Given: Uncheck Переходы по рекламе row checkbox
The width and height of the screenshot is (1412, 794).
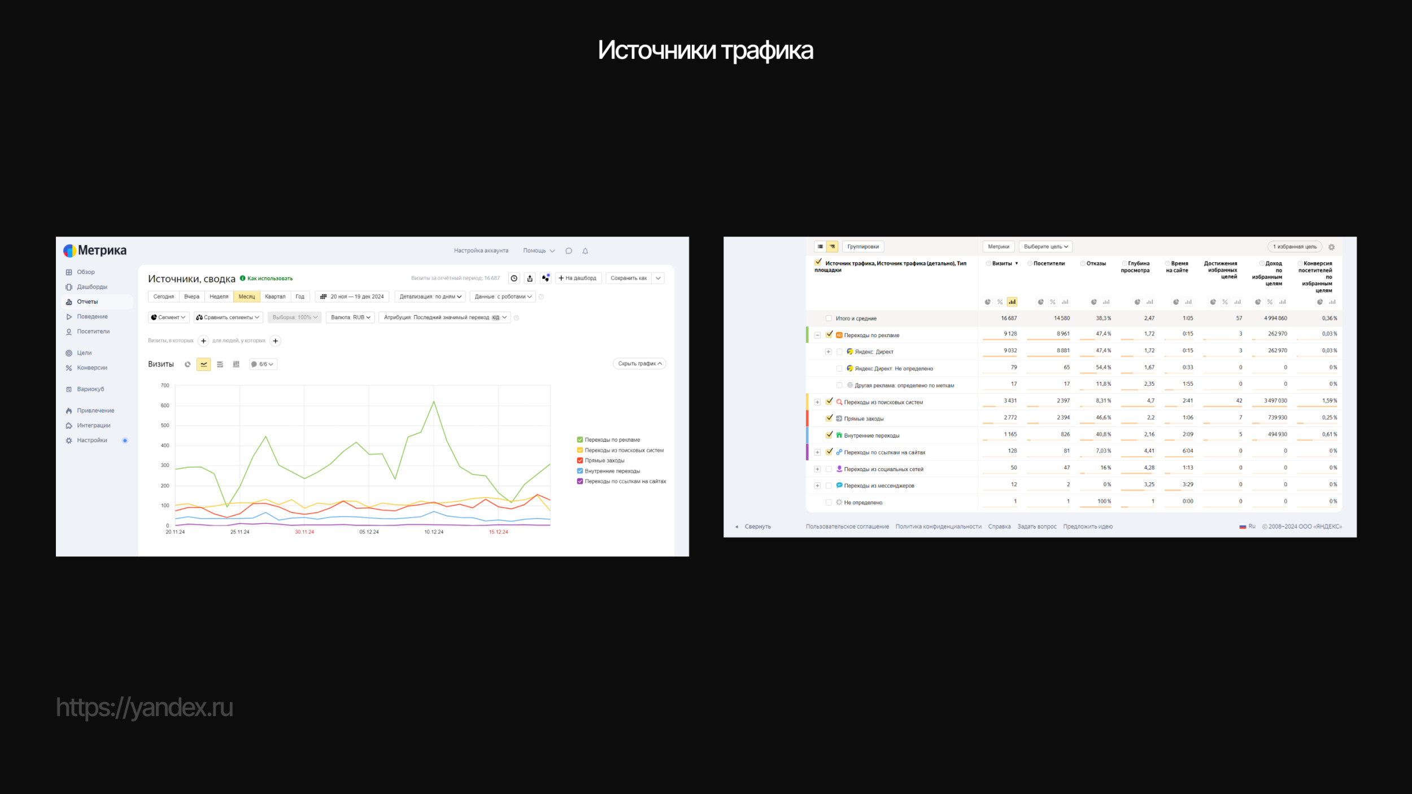Looking at the screenshot, I should [829, 335].
